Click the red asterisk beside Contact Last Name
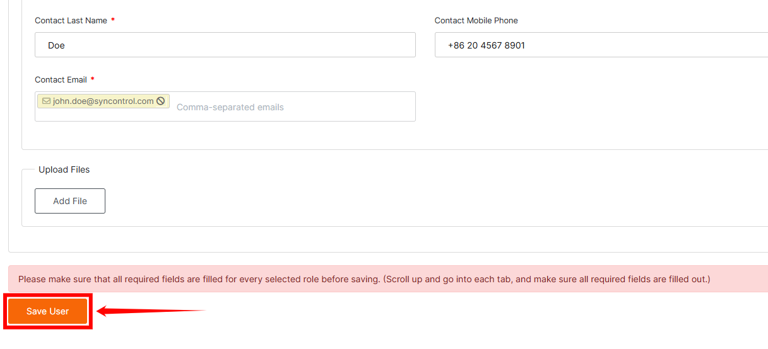 [x=113, y=20]
